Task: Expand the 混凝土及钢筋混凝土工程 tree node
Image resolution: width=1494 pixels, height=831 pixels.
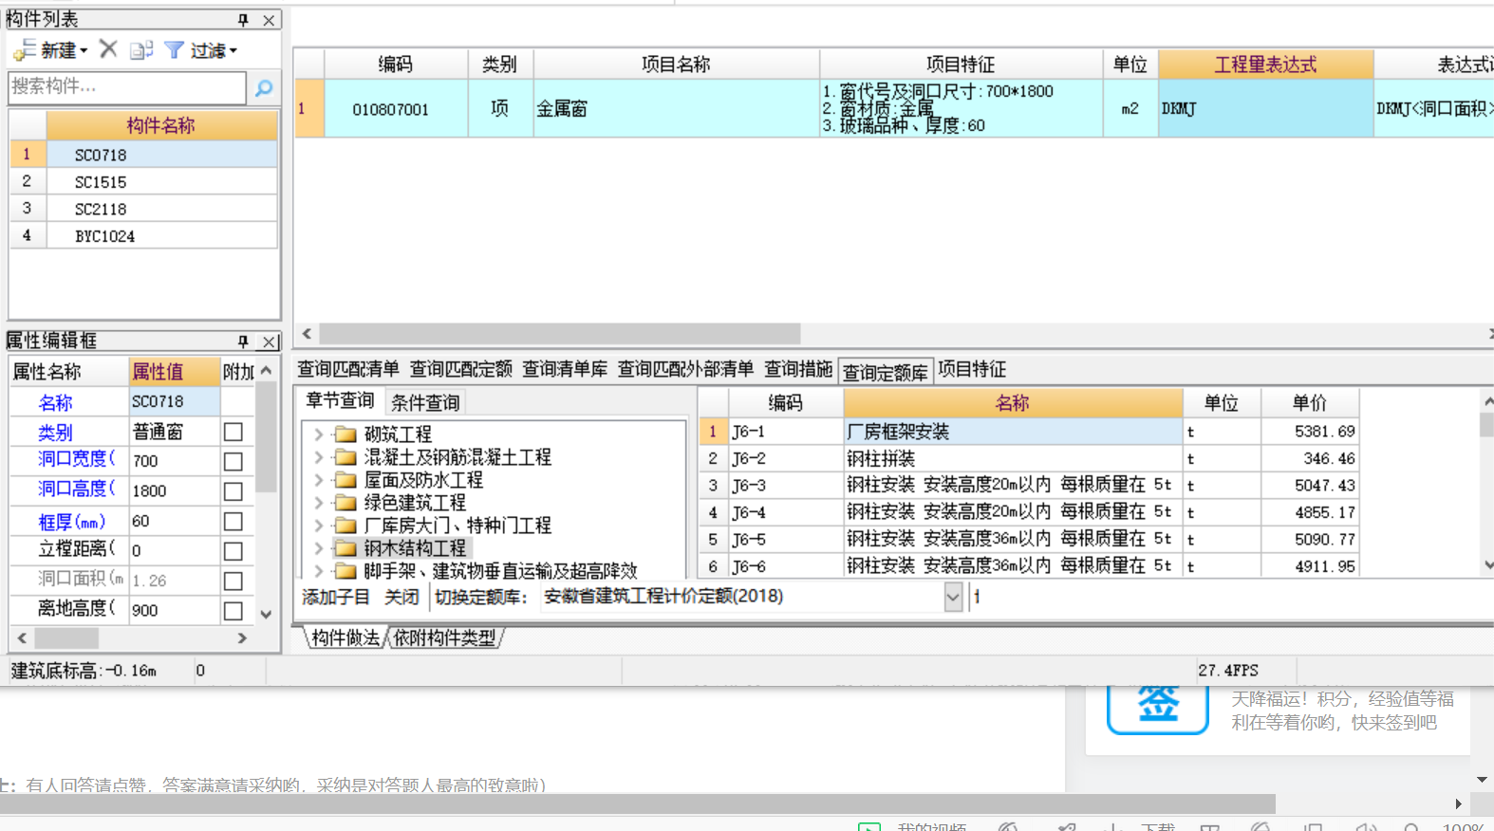Action: [319, 457]
